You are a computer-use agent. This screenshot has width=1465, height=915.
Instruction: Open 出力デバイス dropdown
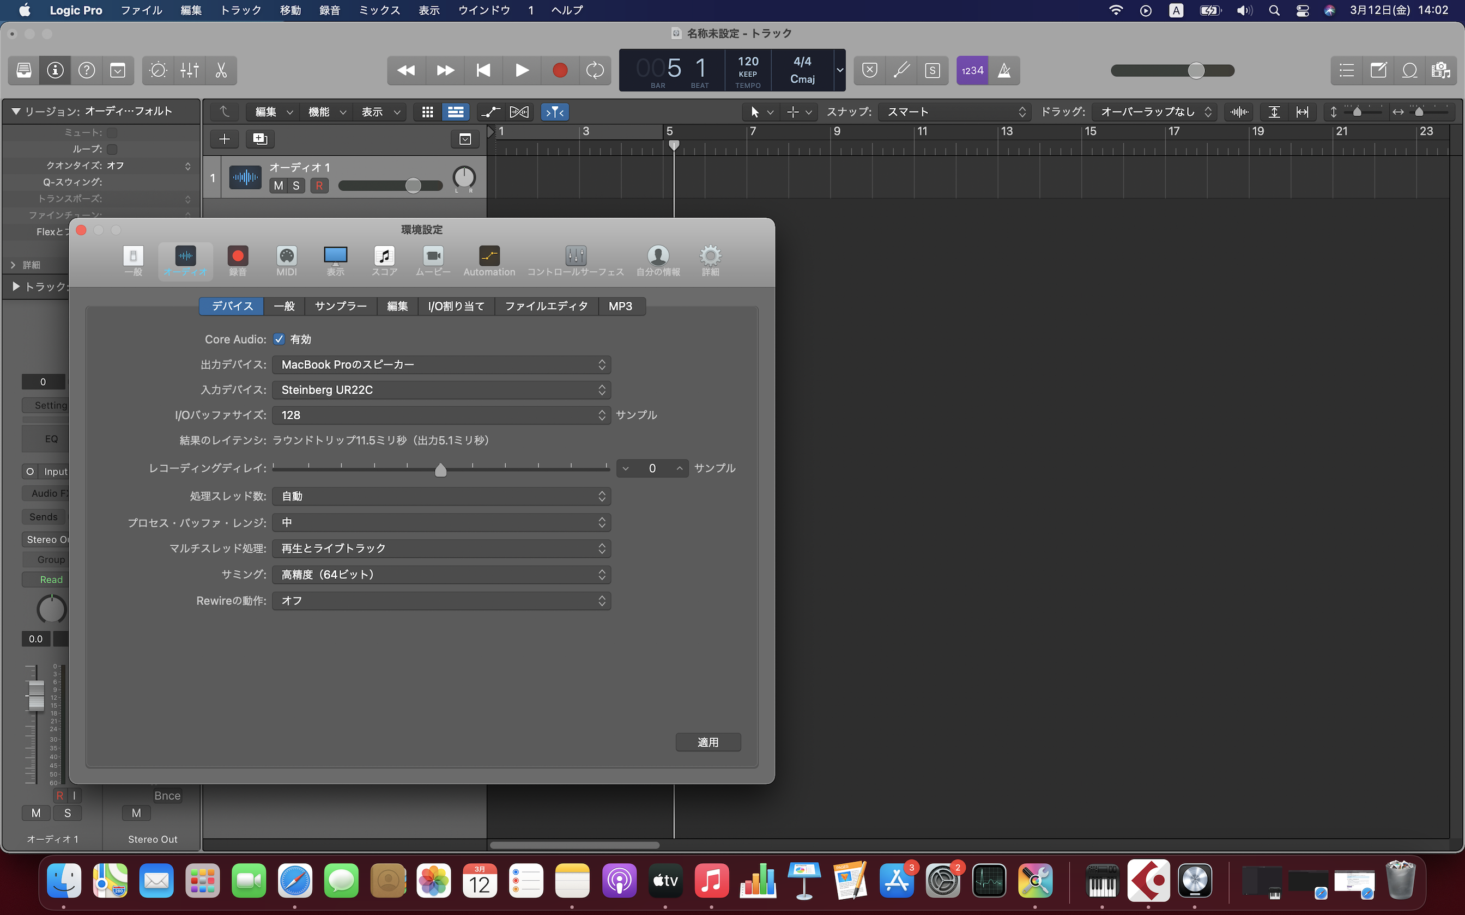tap(441, 364)
